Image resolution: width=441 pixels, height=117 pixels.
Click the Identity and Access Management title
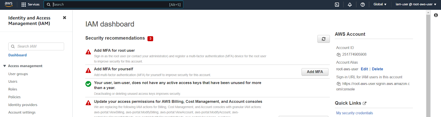(29, 21)
